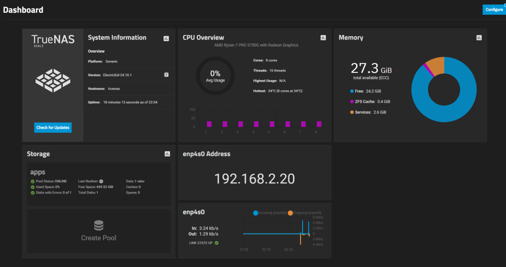Click the 27.3 GiB total available text
The image size is (506, 267).
(x=371, y=70)
